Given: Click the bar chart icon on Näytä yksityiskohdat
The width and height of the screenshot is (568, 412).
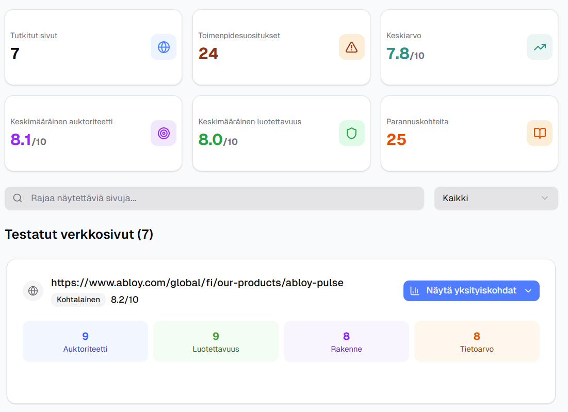Looking at the screenshot, I should (x=414, y=291).
